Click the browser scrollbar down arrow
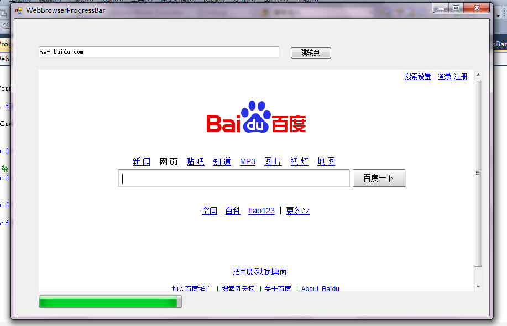Image resolution: width=507 pixels, height=326 pixels. (x=478, y=287)
